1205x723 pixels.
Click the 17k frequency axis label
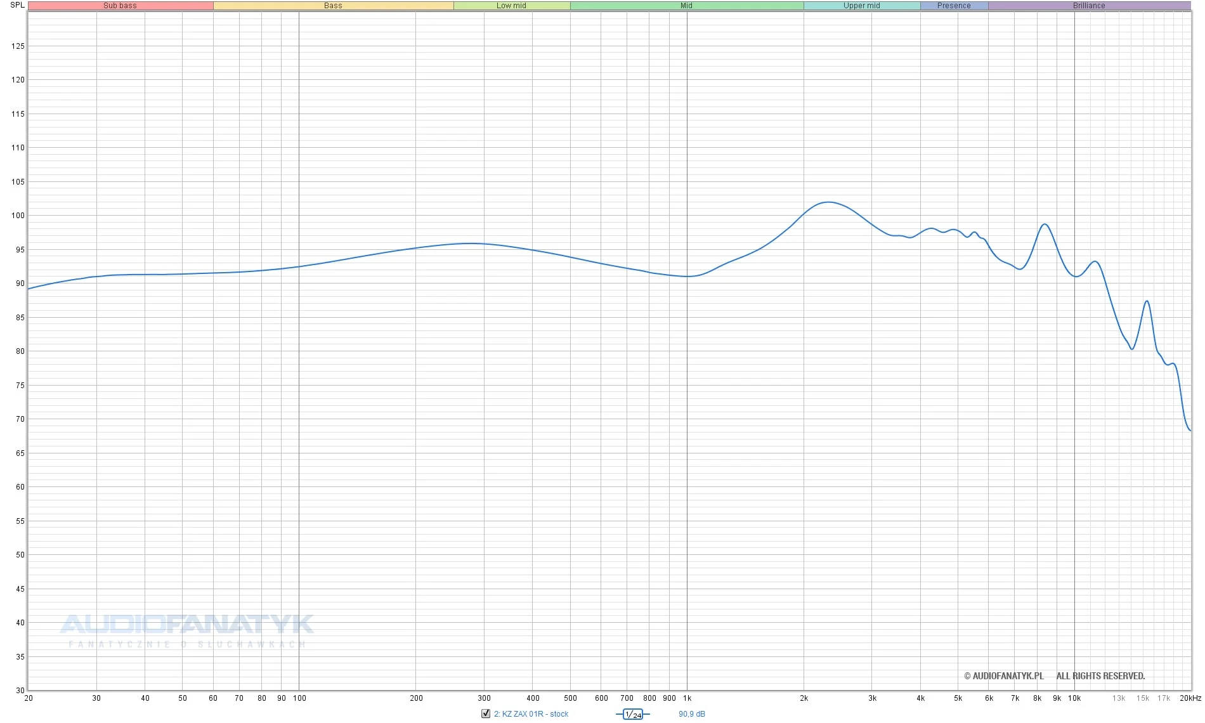click(x=1164, y=698)
